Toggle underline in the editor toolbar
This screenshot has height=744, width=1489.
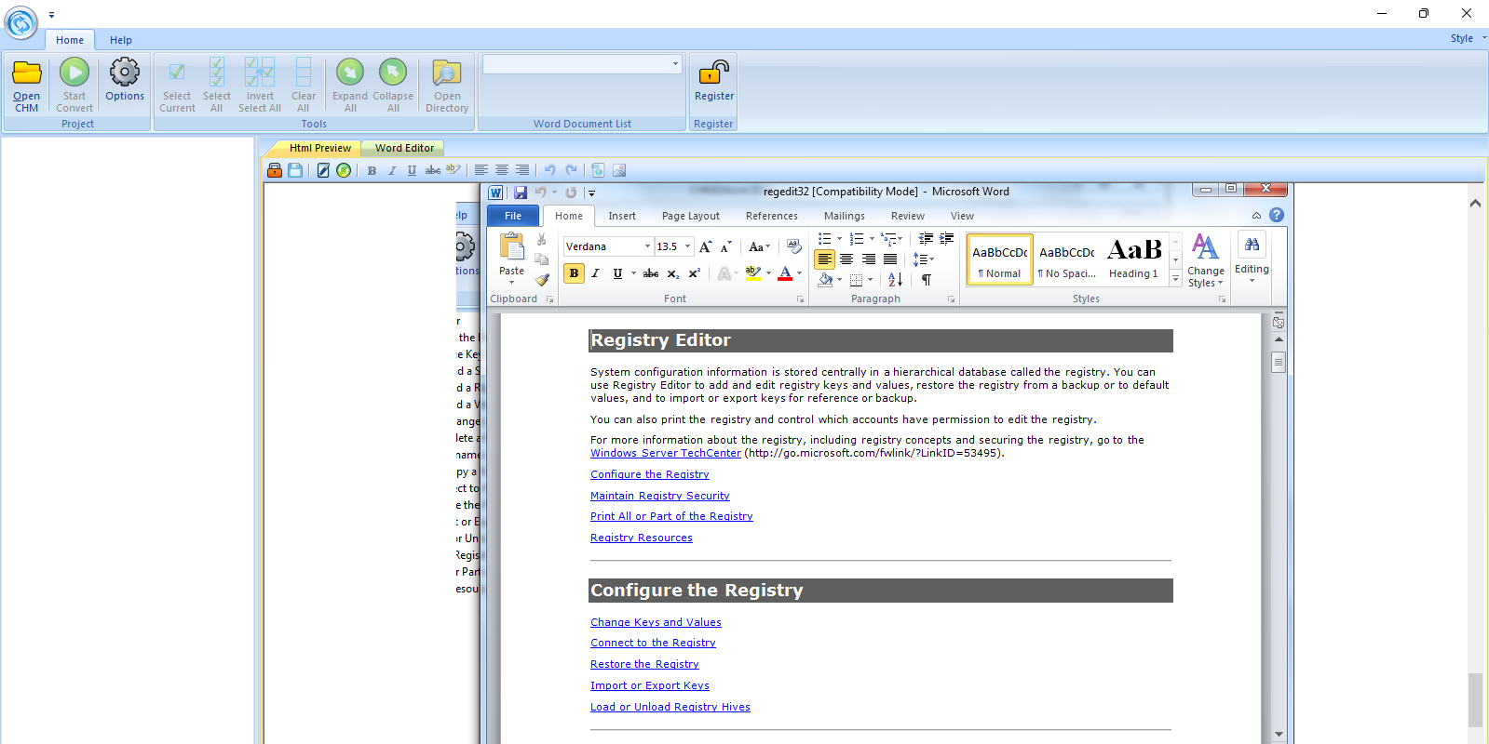(412, 170)
